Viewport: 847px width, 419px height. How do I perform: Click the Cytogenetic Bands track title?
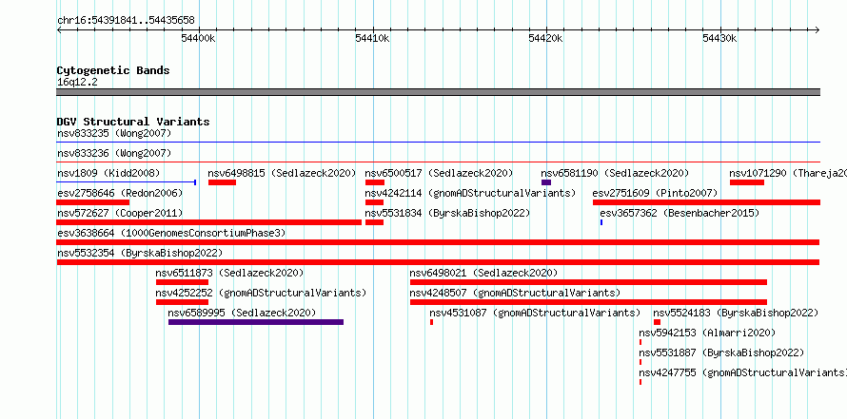point(113,70)
